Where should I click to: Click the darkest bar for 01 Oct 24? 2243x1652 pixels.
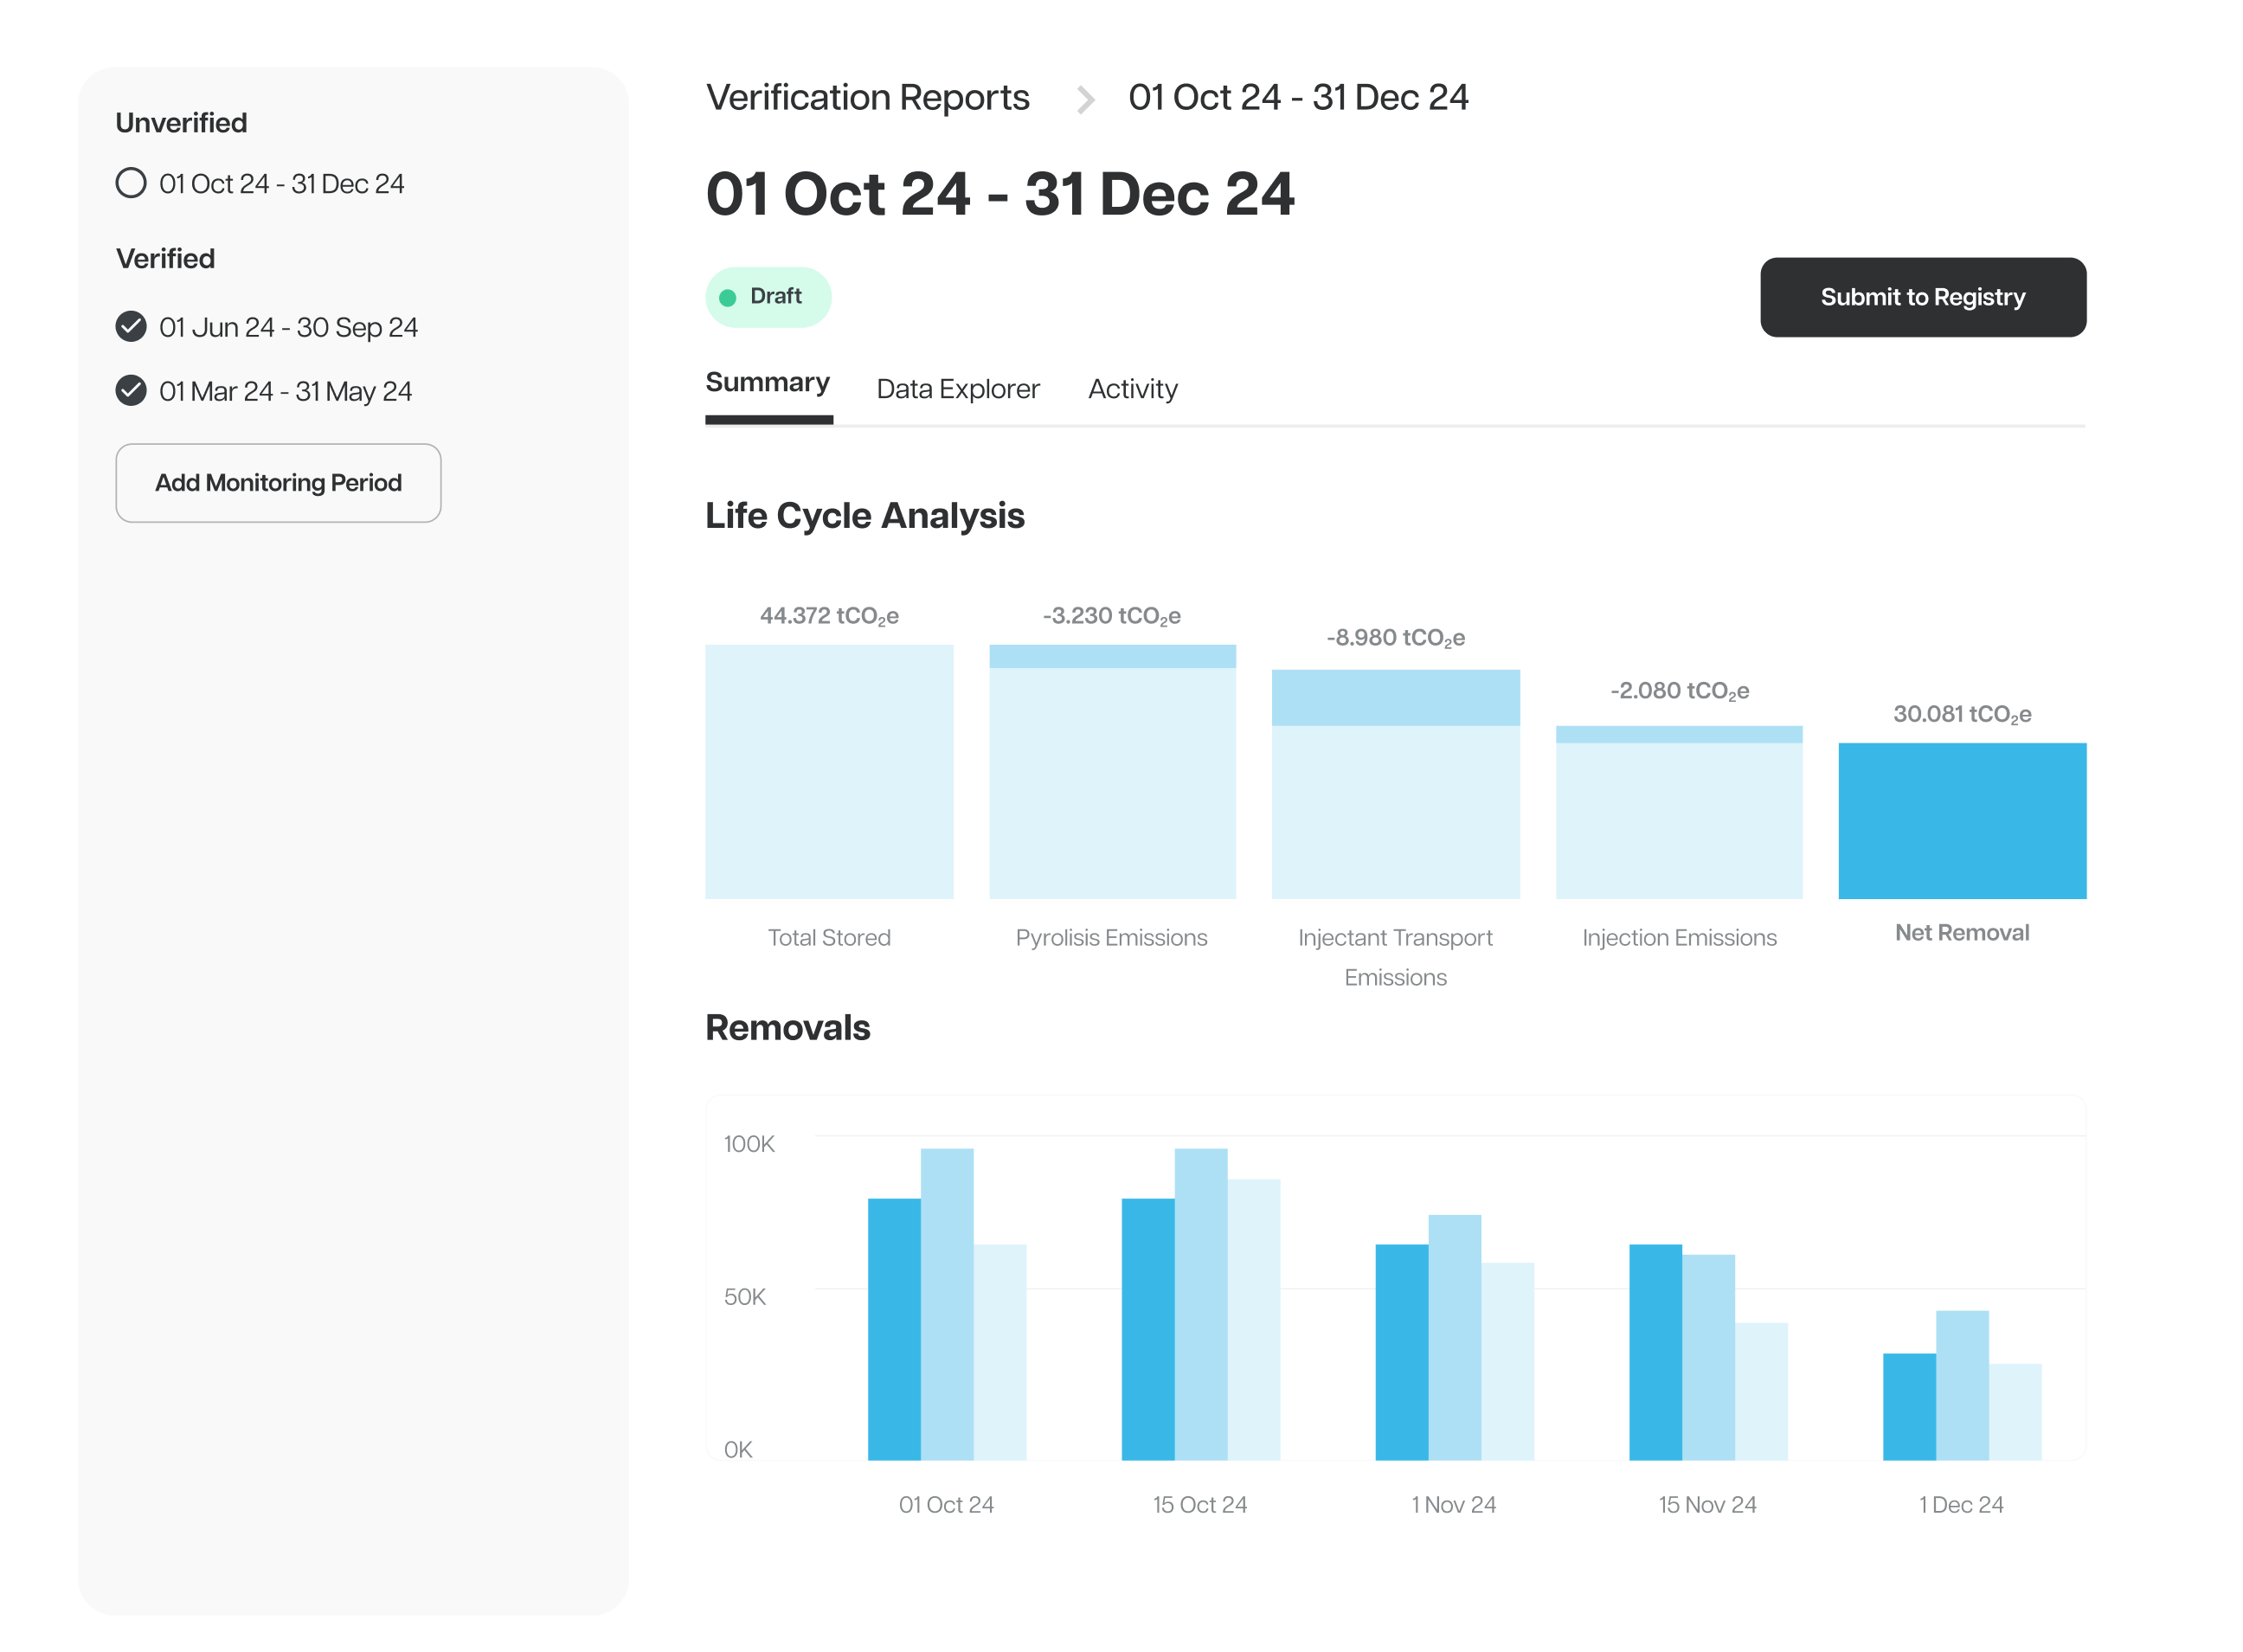894,1329
